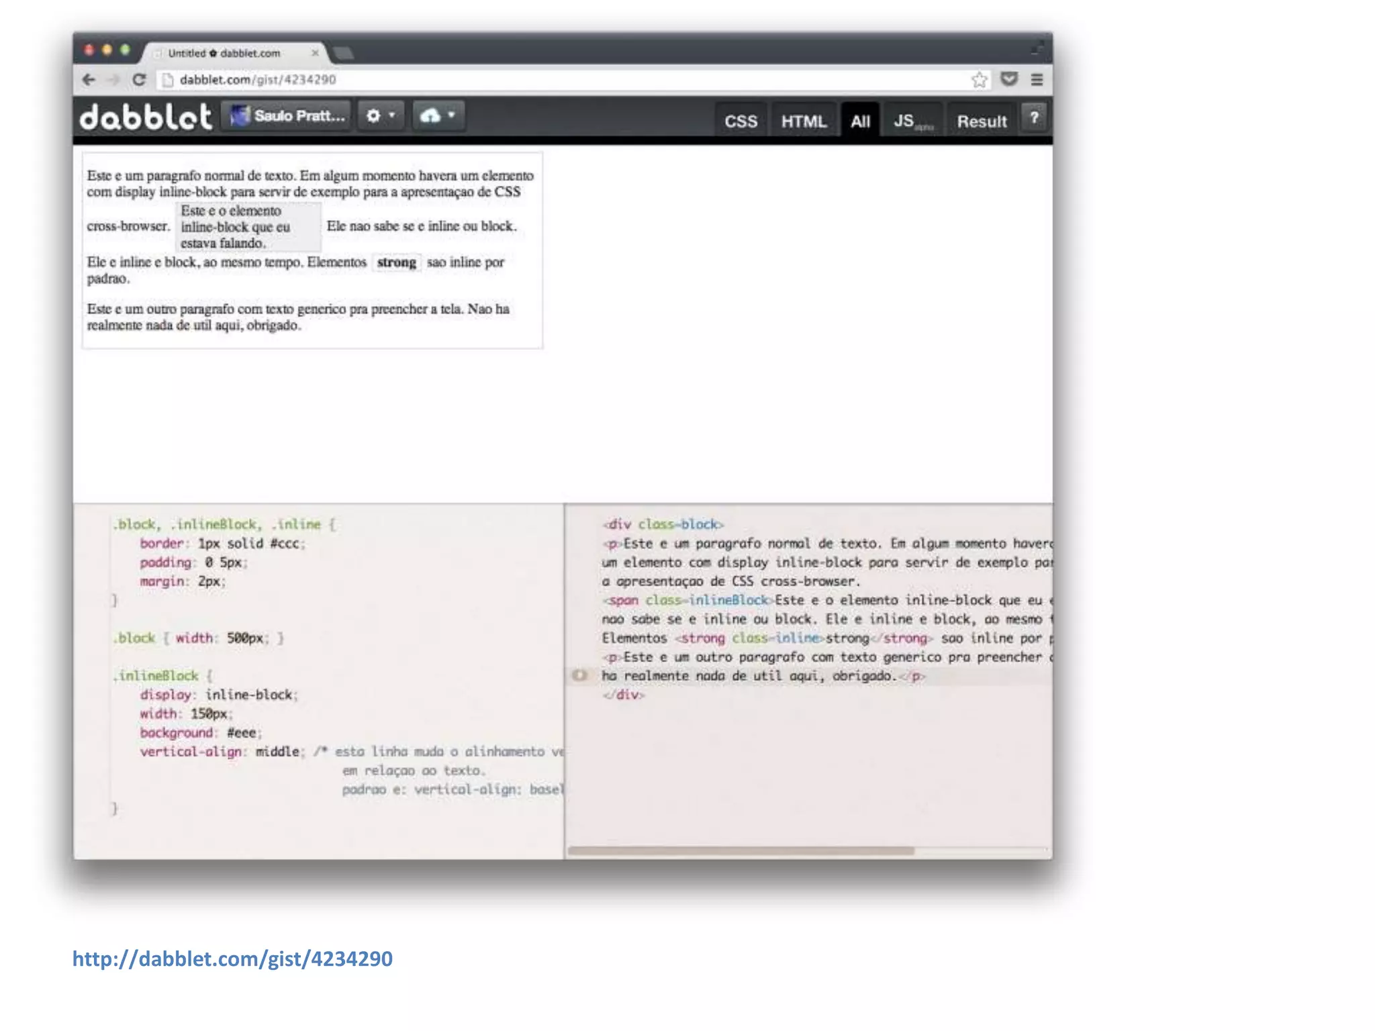Bookmark page with star icon
This screenshot has width=1375, height=1031.
980,80
